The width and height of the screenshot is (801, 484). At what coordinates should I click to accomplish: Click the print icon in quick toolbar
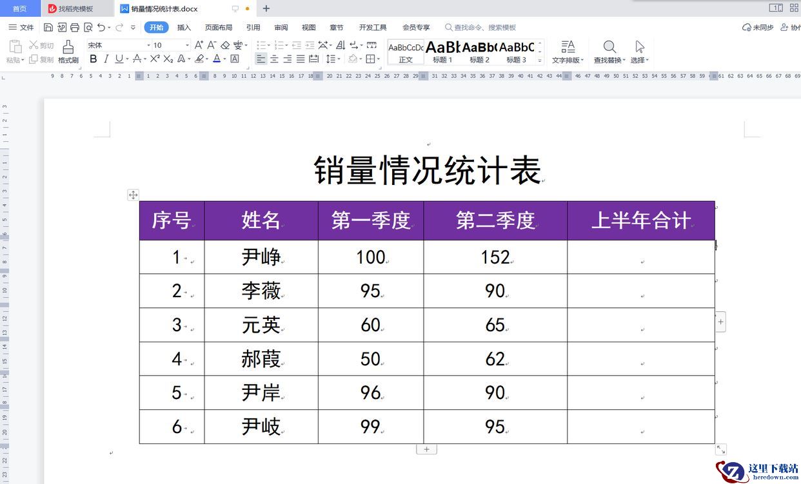pos(75,27)
